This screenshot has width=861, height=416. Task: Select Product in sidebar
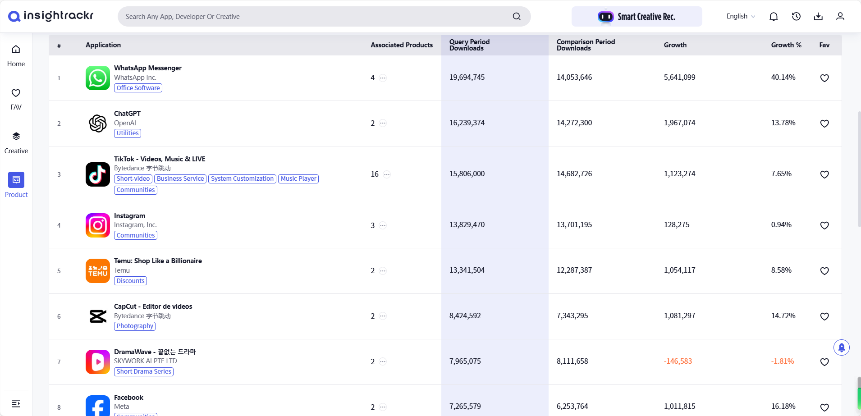pyautogui.click(x=16, y=185)
